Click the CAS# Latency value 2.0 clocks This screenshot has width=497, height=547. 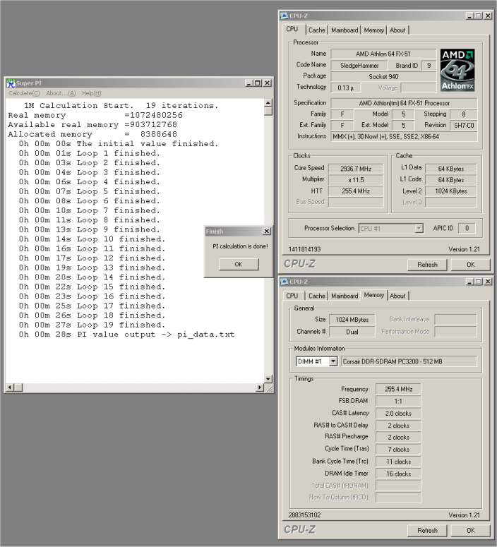(x=398, y=414)
